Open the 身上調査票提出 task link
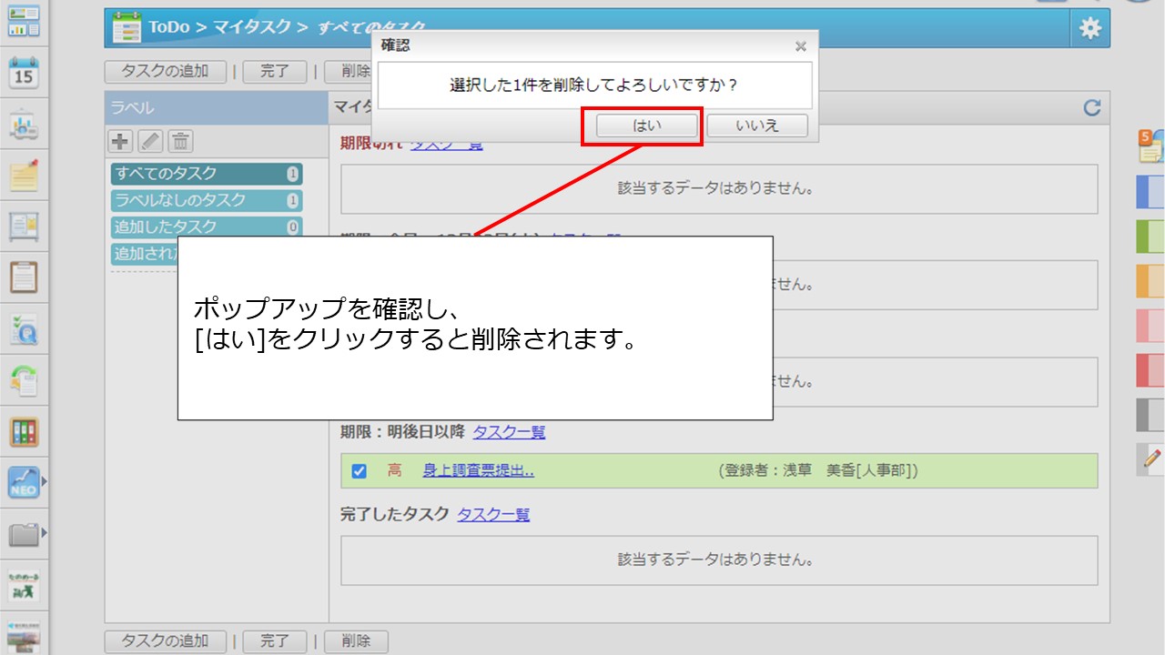1165x655 pixels. pyautogui.click(x=478, y=470)
